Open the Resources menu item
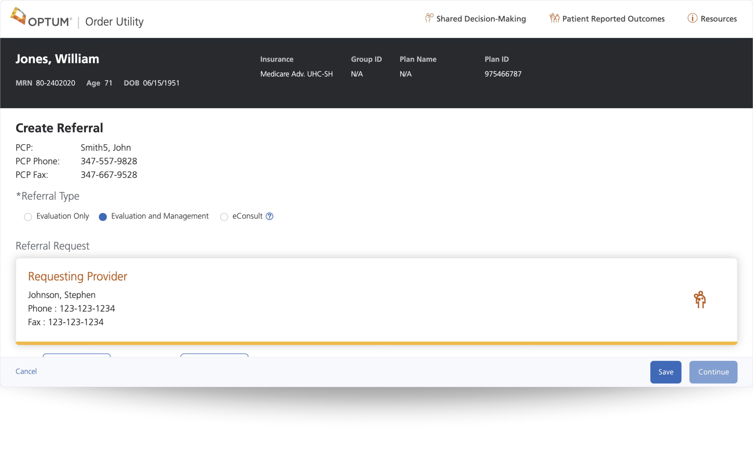753x466 pixels. (x=718, y=19)
